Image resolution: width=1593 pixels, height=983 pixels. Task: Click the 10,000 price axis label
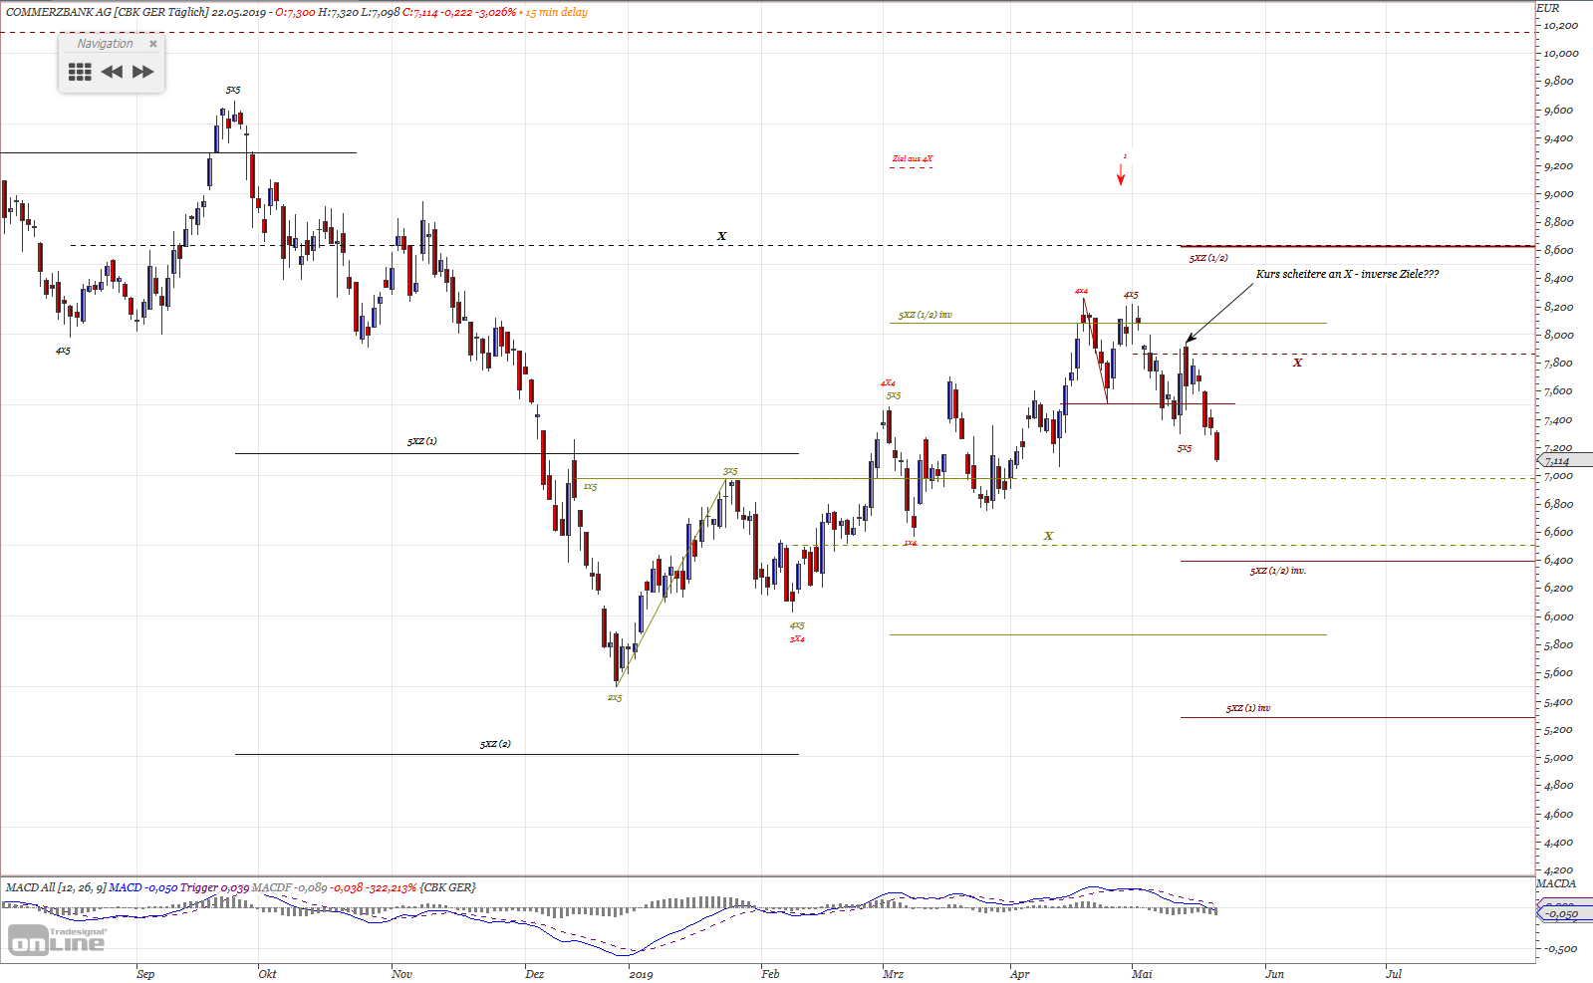1561,53
